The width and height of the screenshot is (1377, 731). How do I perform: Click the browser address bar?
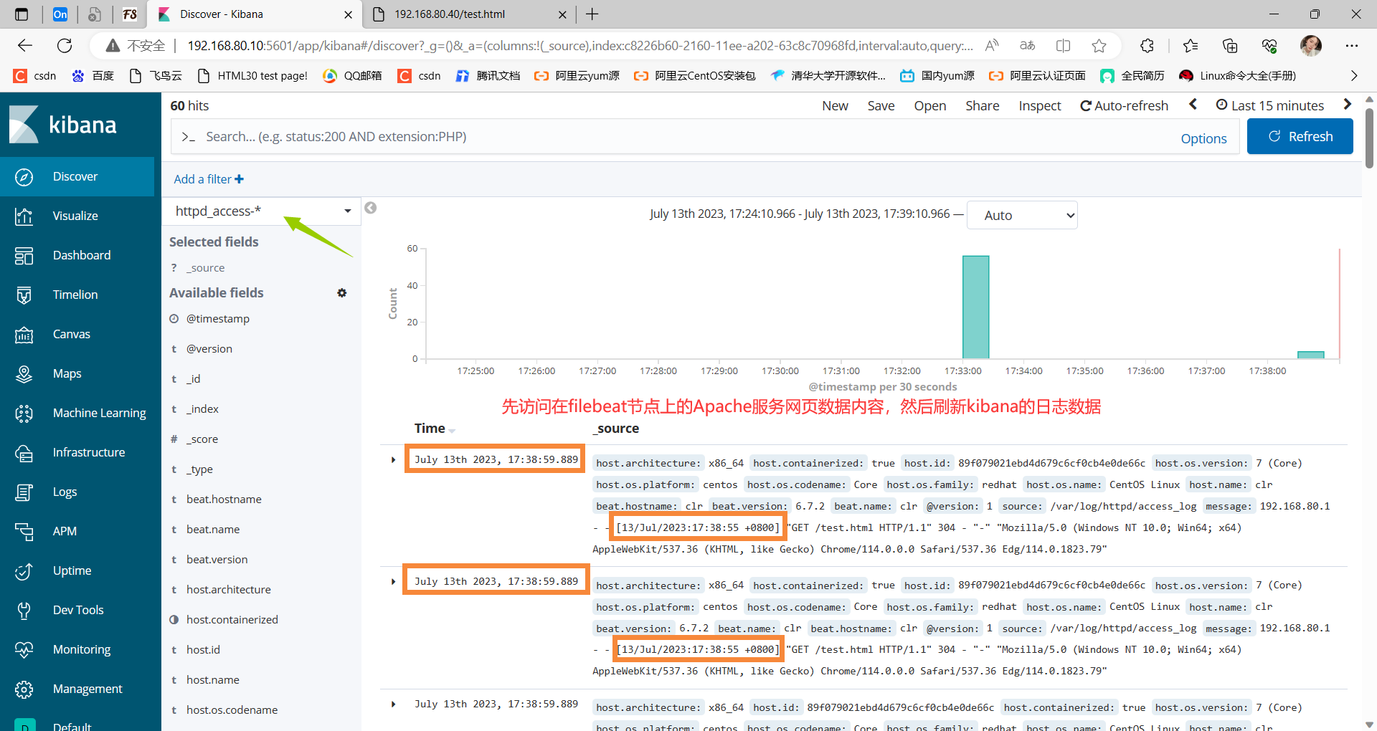(579, 46)
